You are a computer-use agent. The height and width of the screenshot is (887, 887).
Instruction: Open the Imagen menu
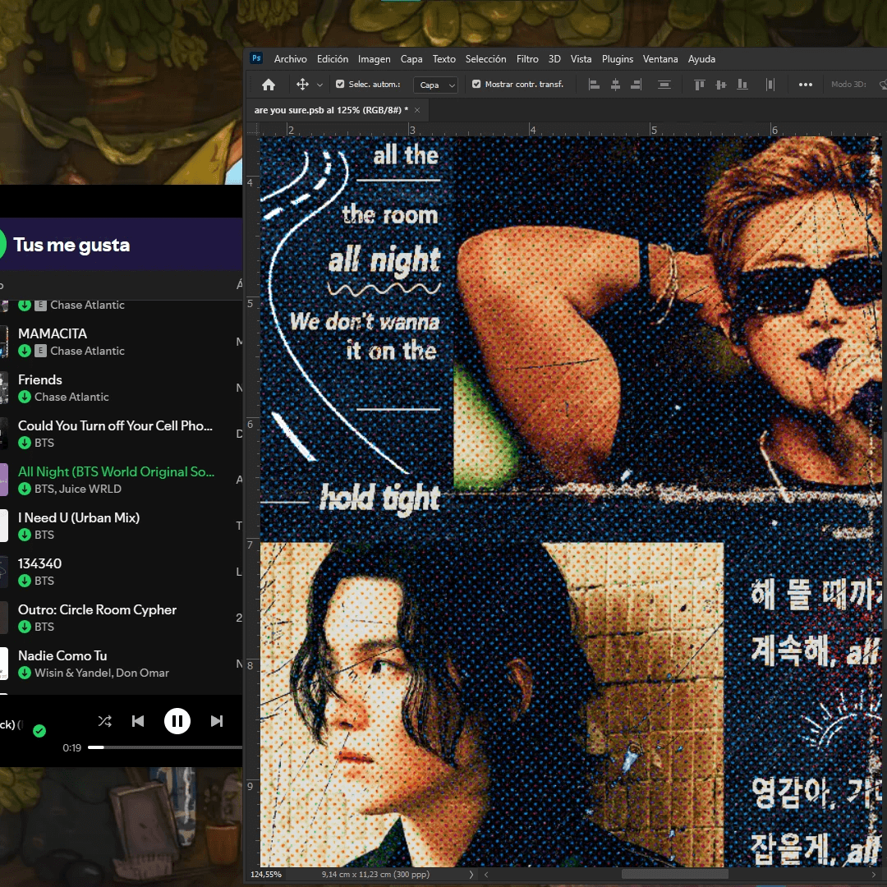click(x=374, y=59)
